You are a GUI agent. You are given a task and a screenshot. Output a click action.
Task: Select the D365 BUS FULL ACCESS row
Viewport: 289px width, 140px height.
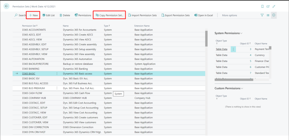(109, 83)
